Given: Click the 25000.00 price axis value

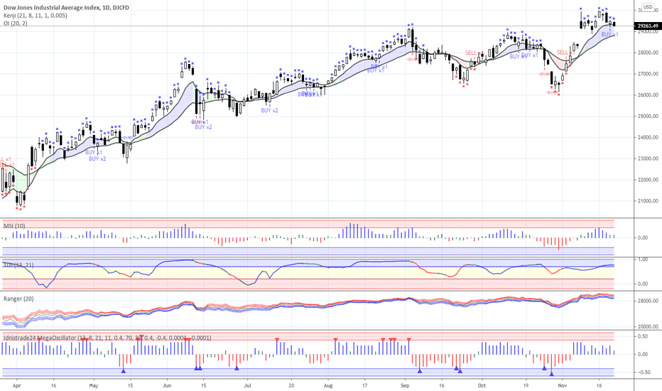Looking at the screenshot, I should click(x=648, y=117).
